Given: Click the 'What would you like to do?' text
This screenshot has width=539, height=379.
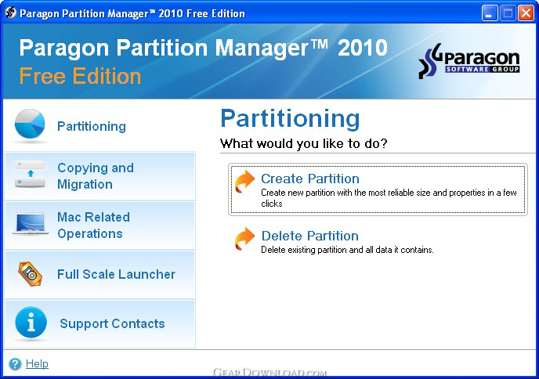Looking at the screenshot, I should click(303, 143).
